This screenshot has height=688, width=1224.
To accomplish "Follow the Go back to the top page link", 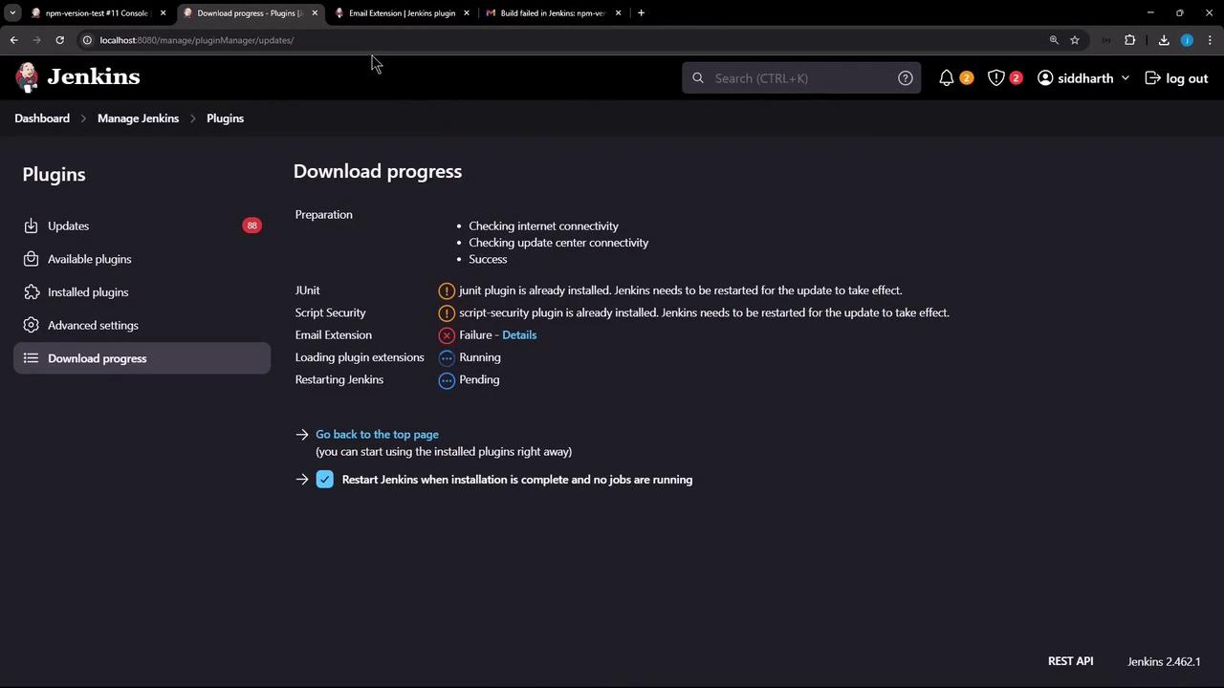I will pos(377,435).
